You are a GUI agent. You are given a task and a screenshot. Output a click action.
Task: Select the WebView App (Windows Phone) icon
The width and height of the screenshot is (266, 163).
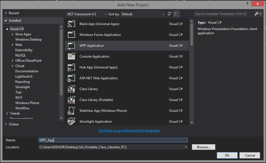71,111
